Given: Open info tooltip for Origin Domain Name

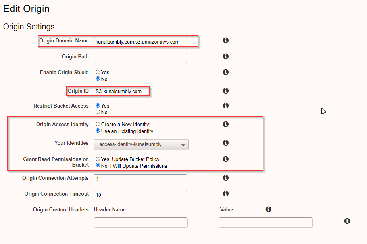Looking at the screenshot, I should [225, 40].
